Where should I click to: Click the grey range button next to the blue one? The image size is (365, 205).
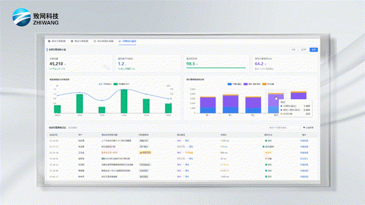click(303, 50)
